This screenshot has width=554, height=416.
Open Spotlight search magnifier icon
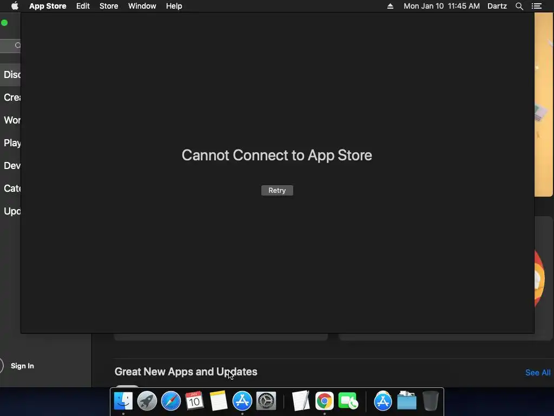point(519,6)
